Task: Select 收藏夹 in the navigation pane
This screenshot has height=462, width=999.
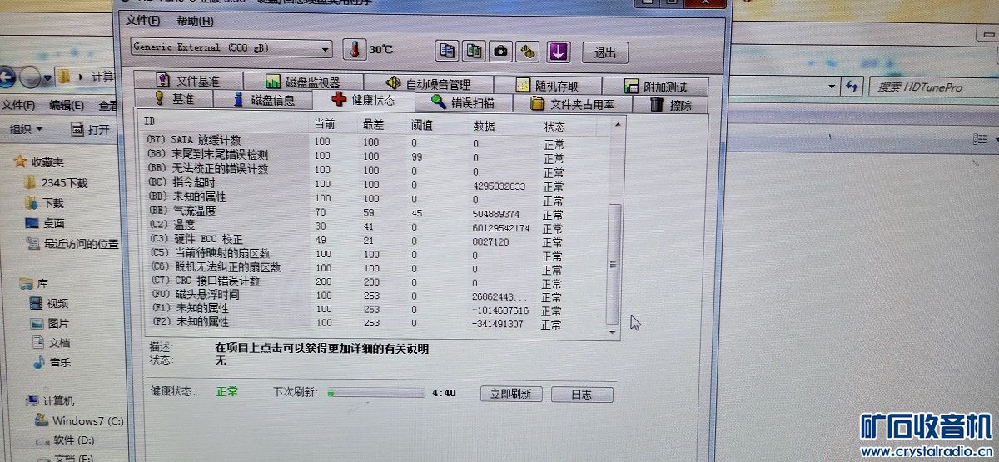Action: [39, 162]
